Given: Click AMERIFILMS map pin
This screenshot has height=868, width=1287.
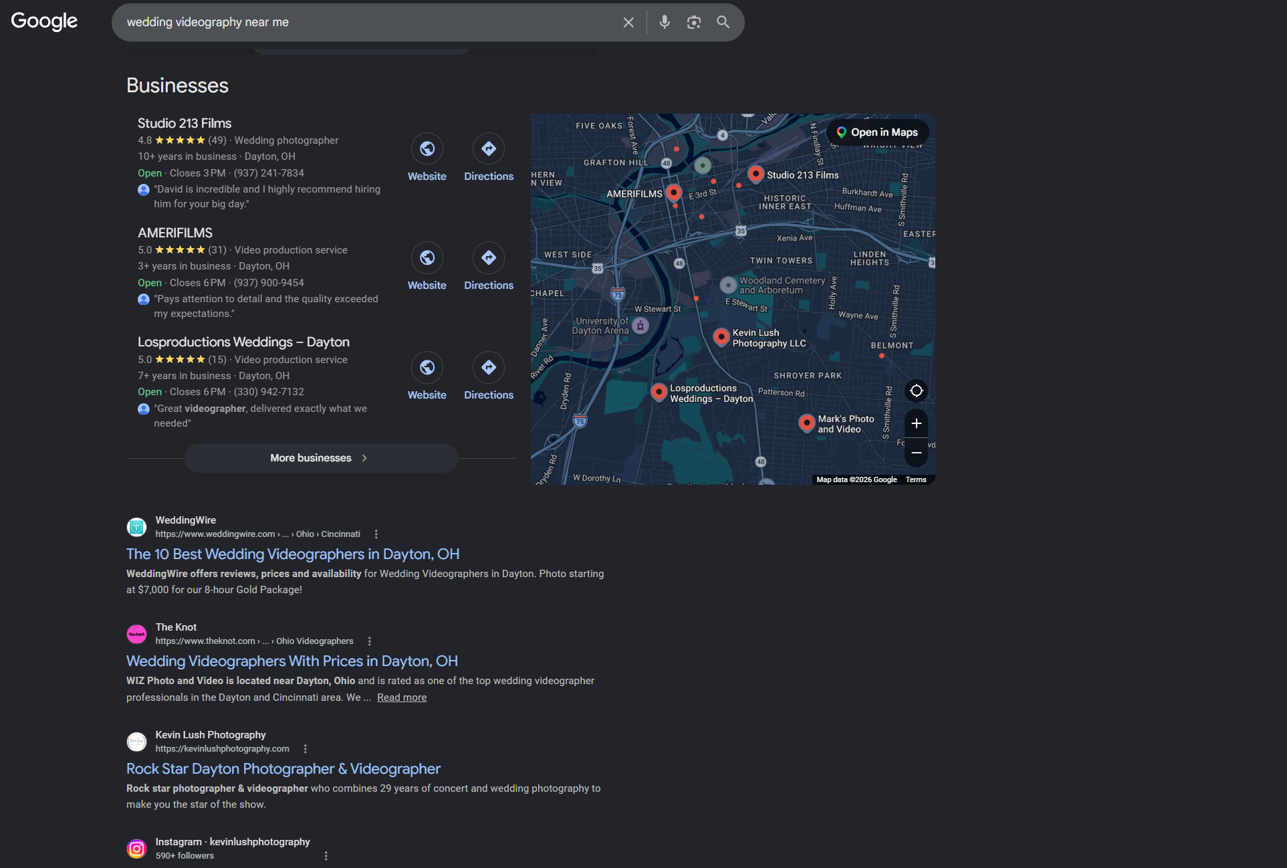Looking at the screenshot, I should click(x=674, y=193).
